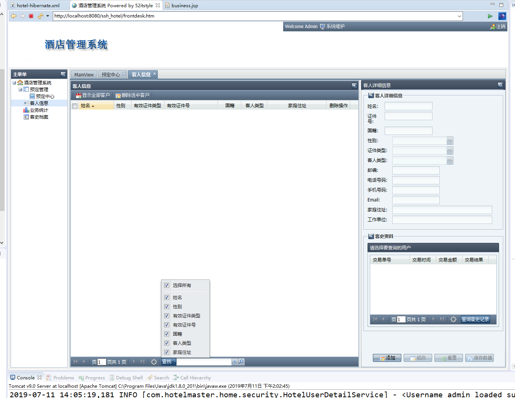Close the Console view
Image resolution: width=515 pixels, height=398 pixels.
click(x=40, y=377)
